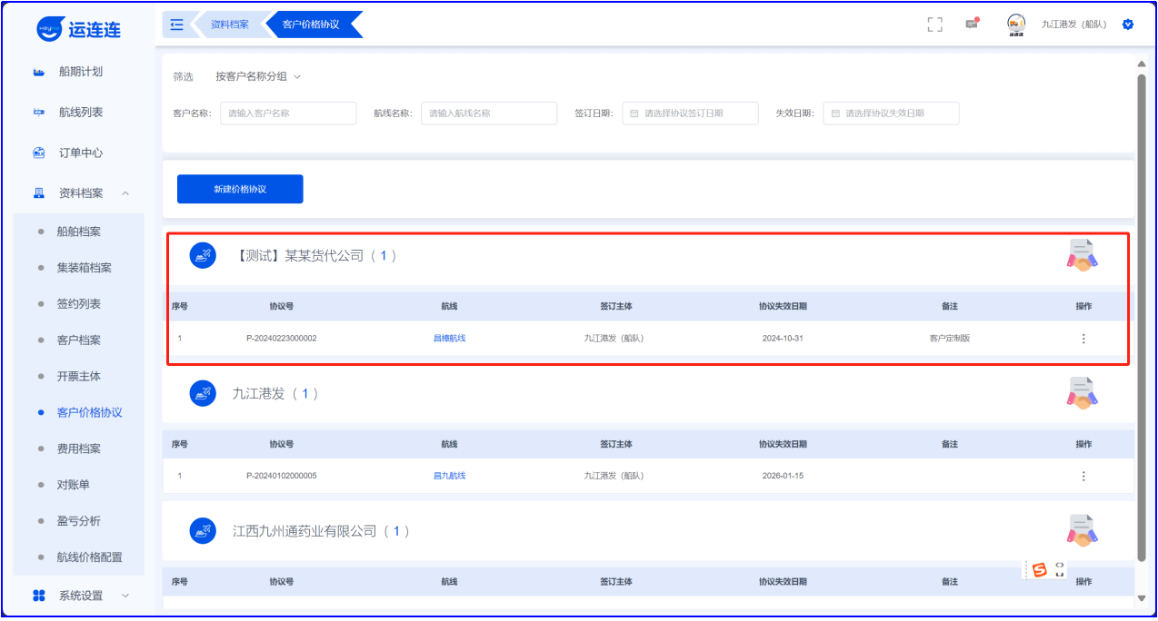Open three-dot actions for P-20240223000002
Screen dimensions: 1158x621
click(x=1083, y=339)
